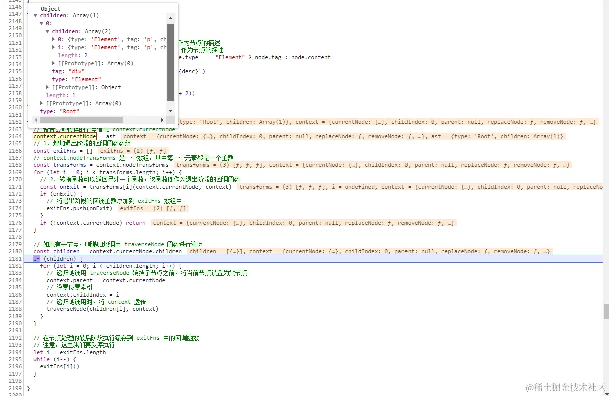Click the 'type: "Element"' property in popup
Image resolution: width=609 pixels, height=396 pixels.
pos(76,80)
